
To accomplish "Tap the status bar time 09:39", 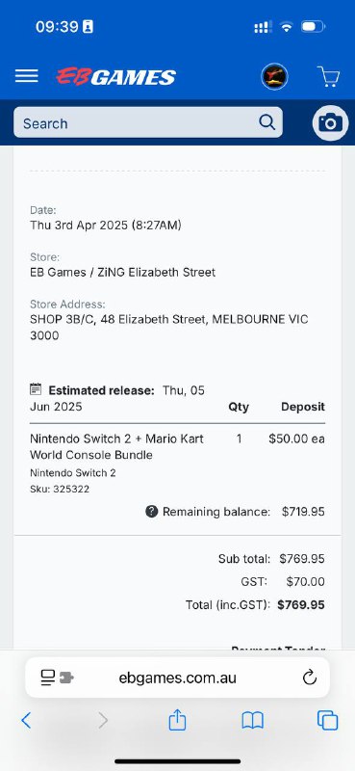I will [x=57, y=27].
